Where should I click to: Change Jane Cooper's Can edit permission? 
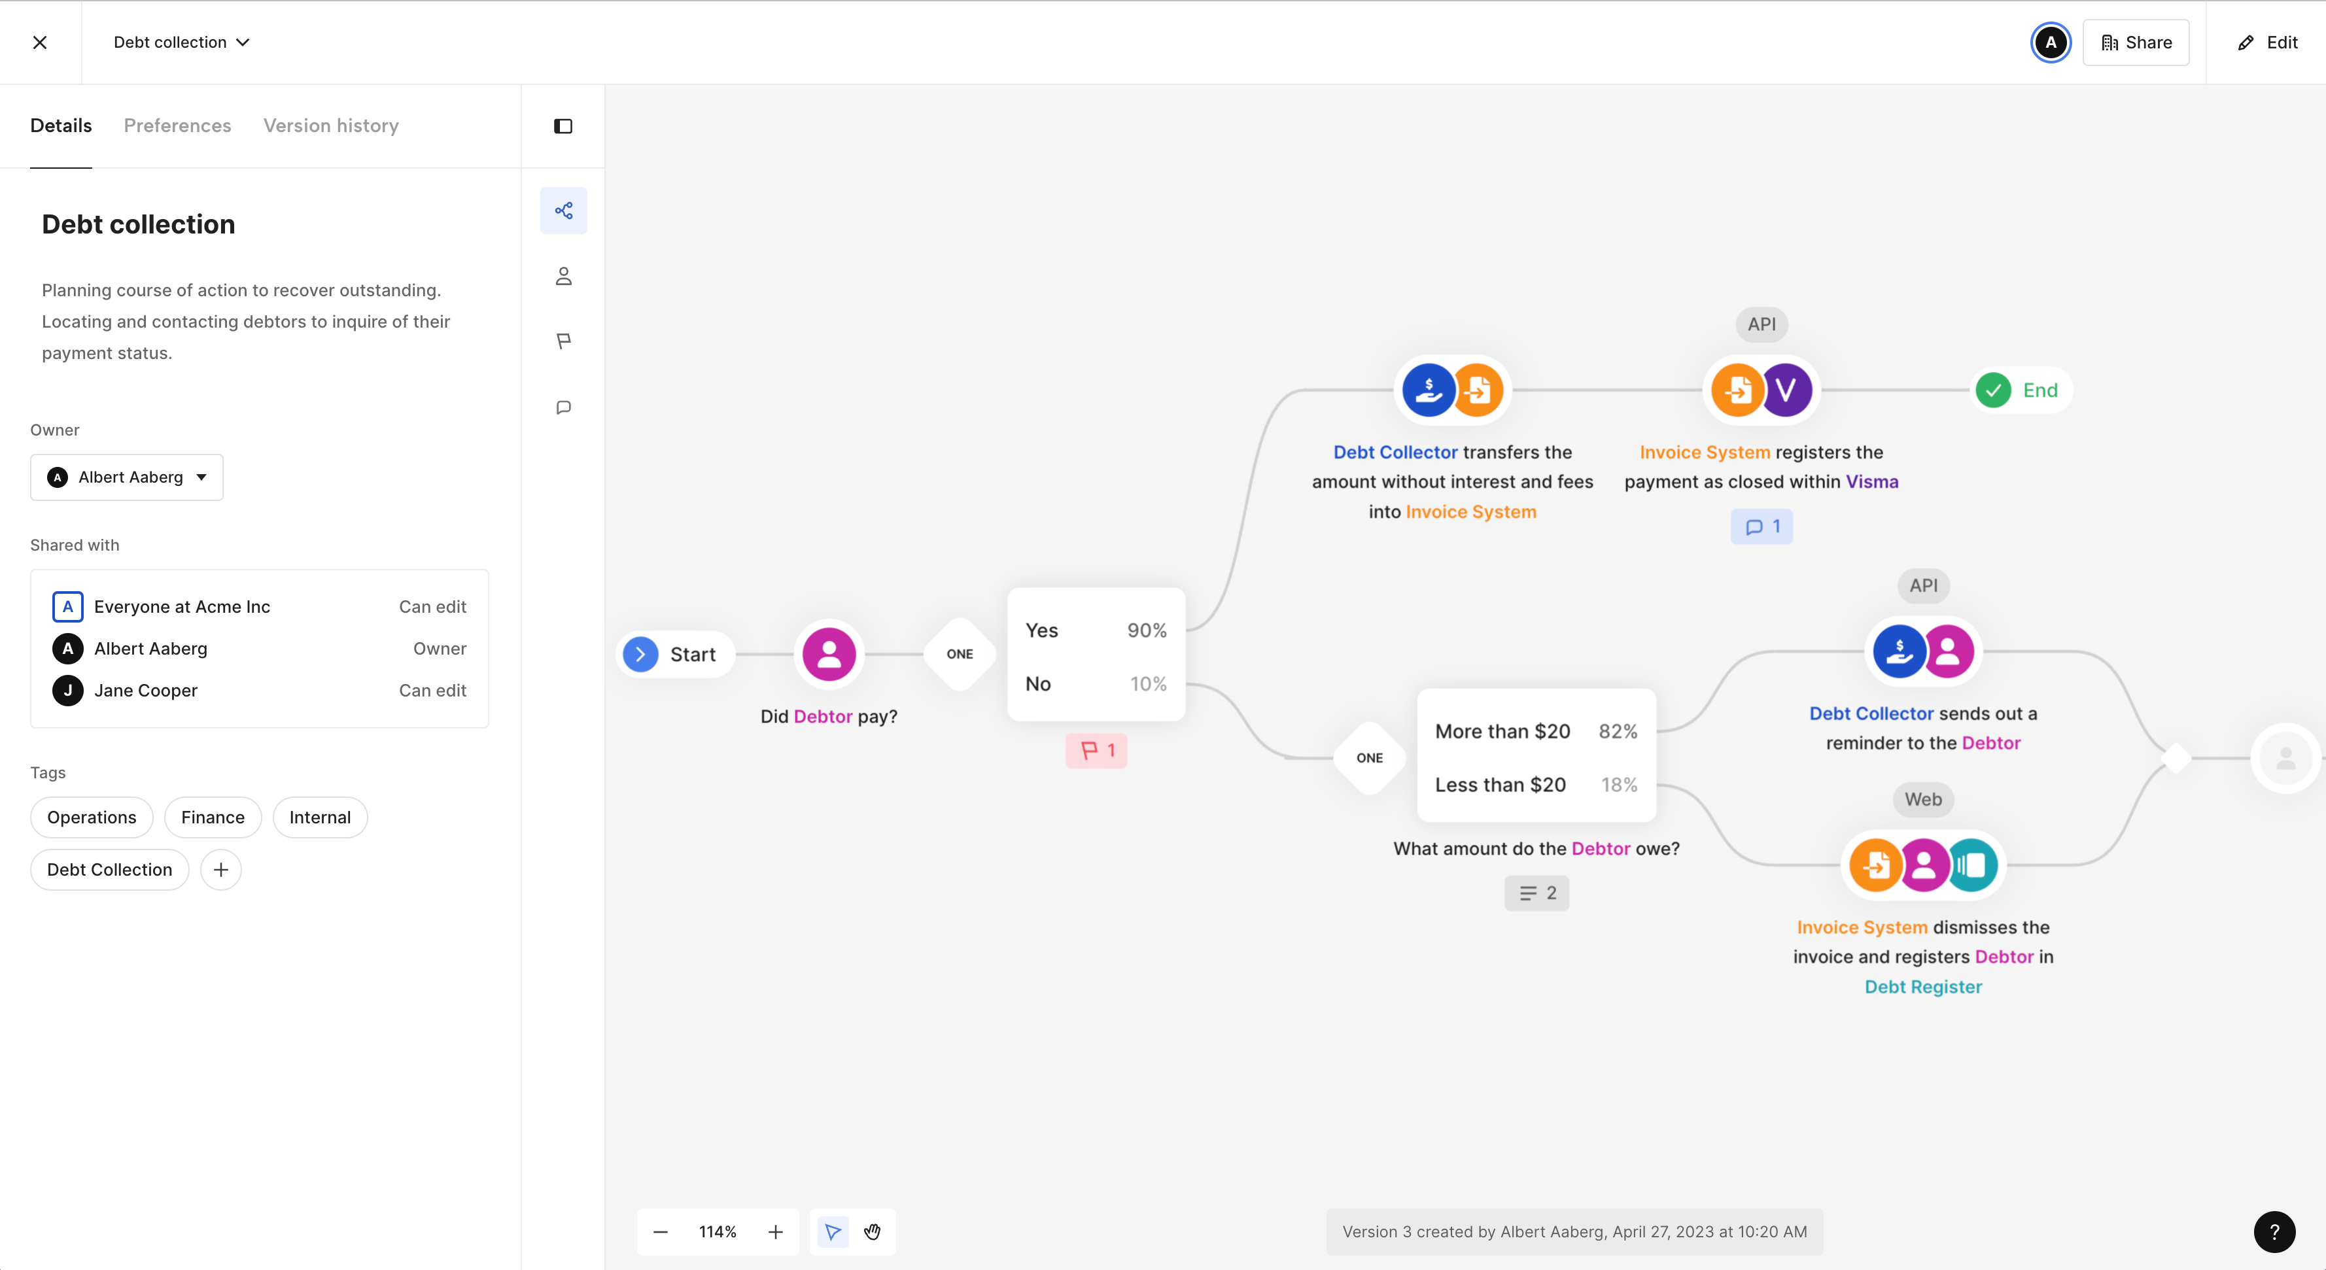432,691
